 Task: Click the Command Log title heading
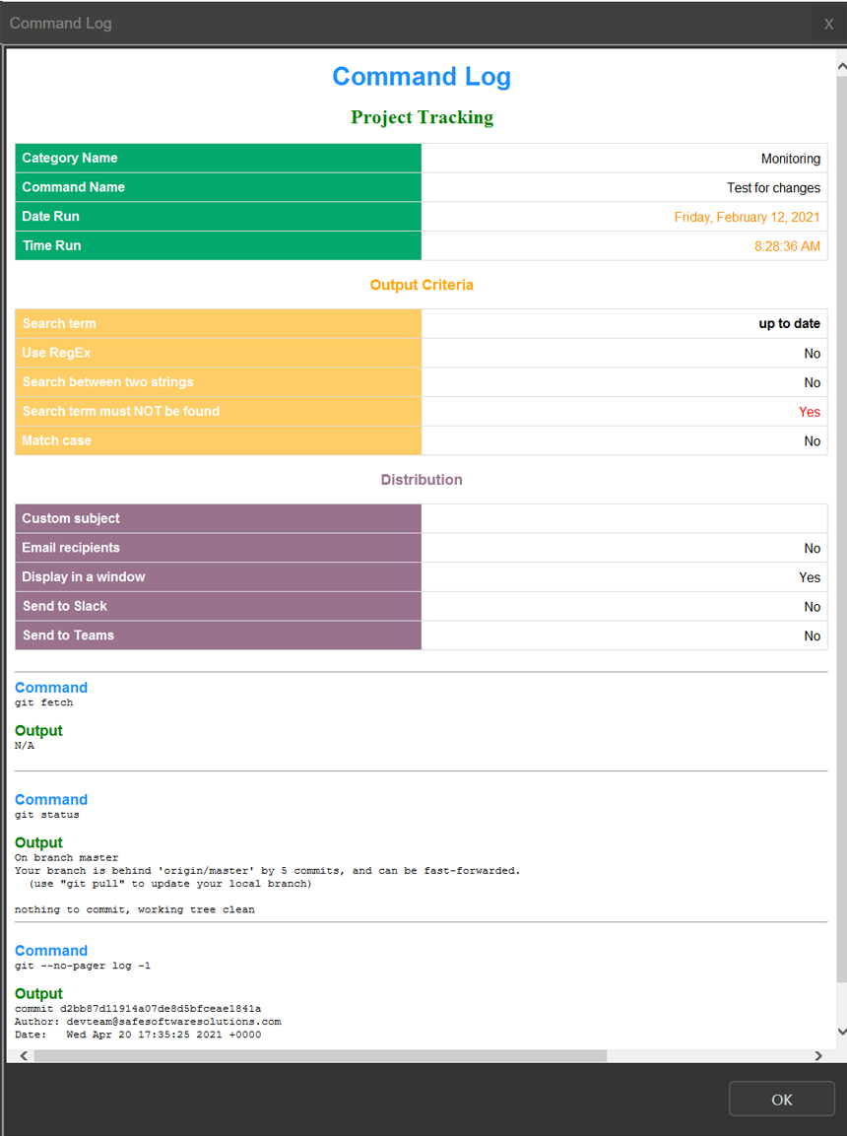click(x=422, y=76)
